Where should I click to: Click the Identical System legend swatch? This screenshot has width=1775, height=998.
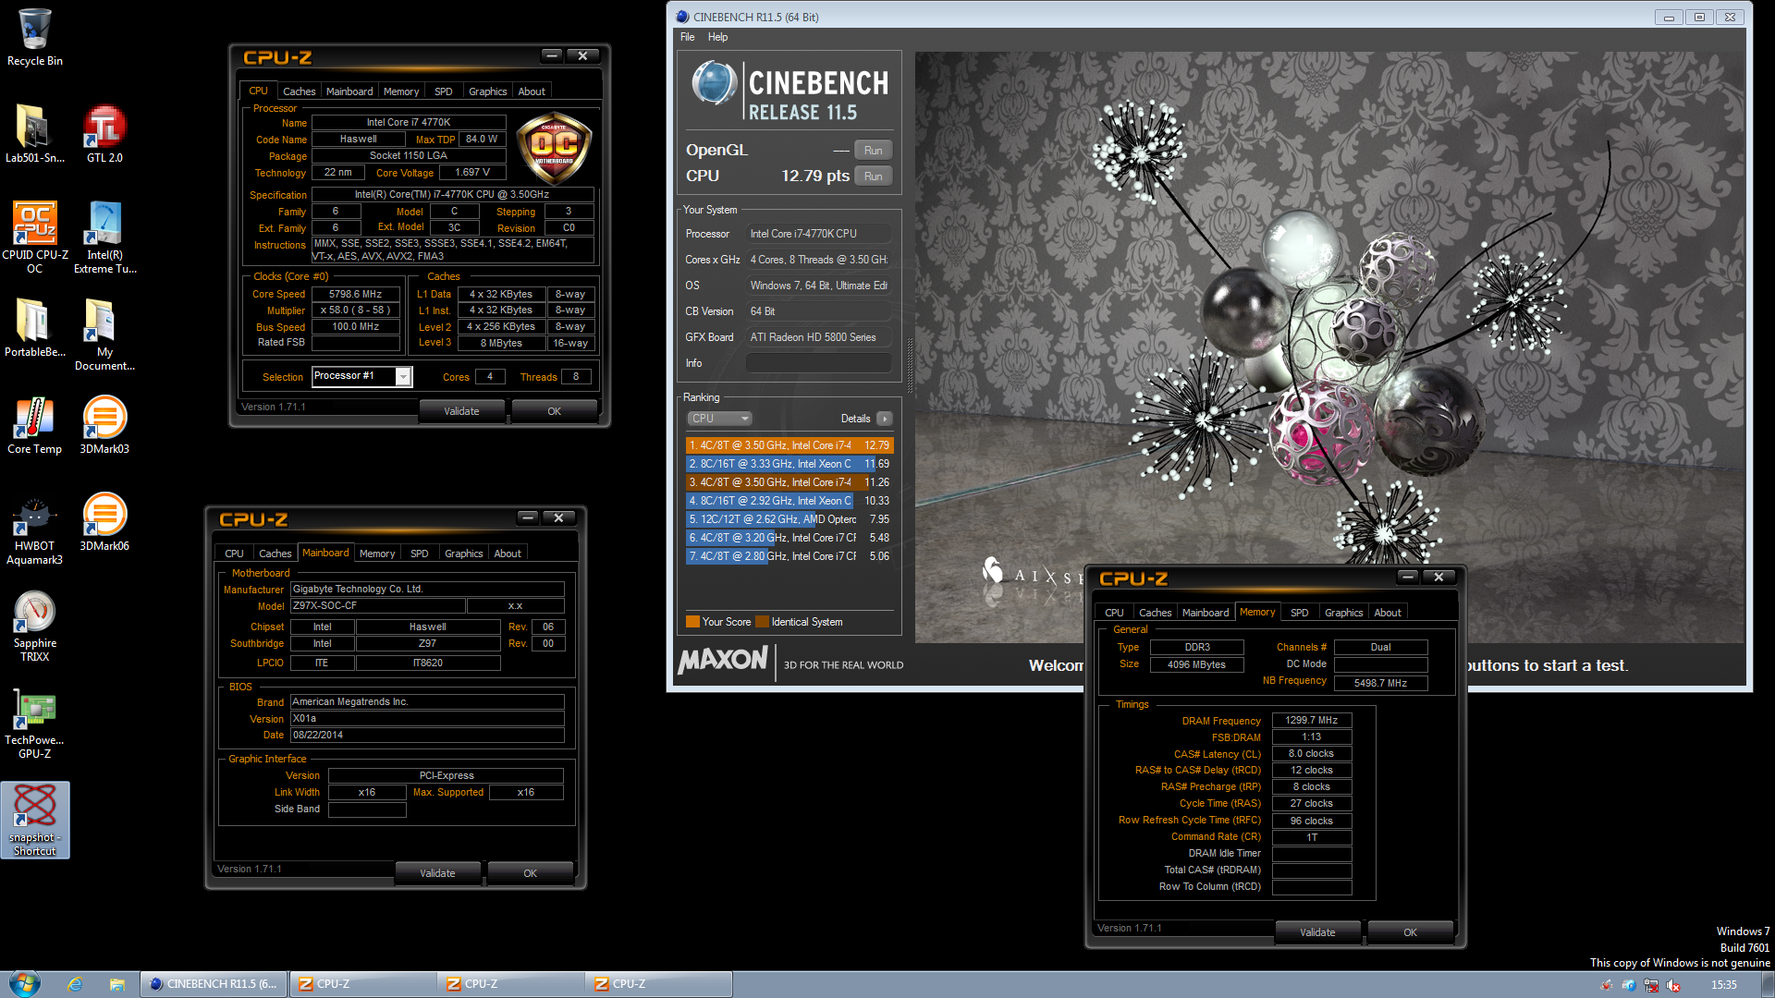[x=762, y=622]
